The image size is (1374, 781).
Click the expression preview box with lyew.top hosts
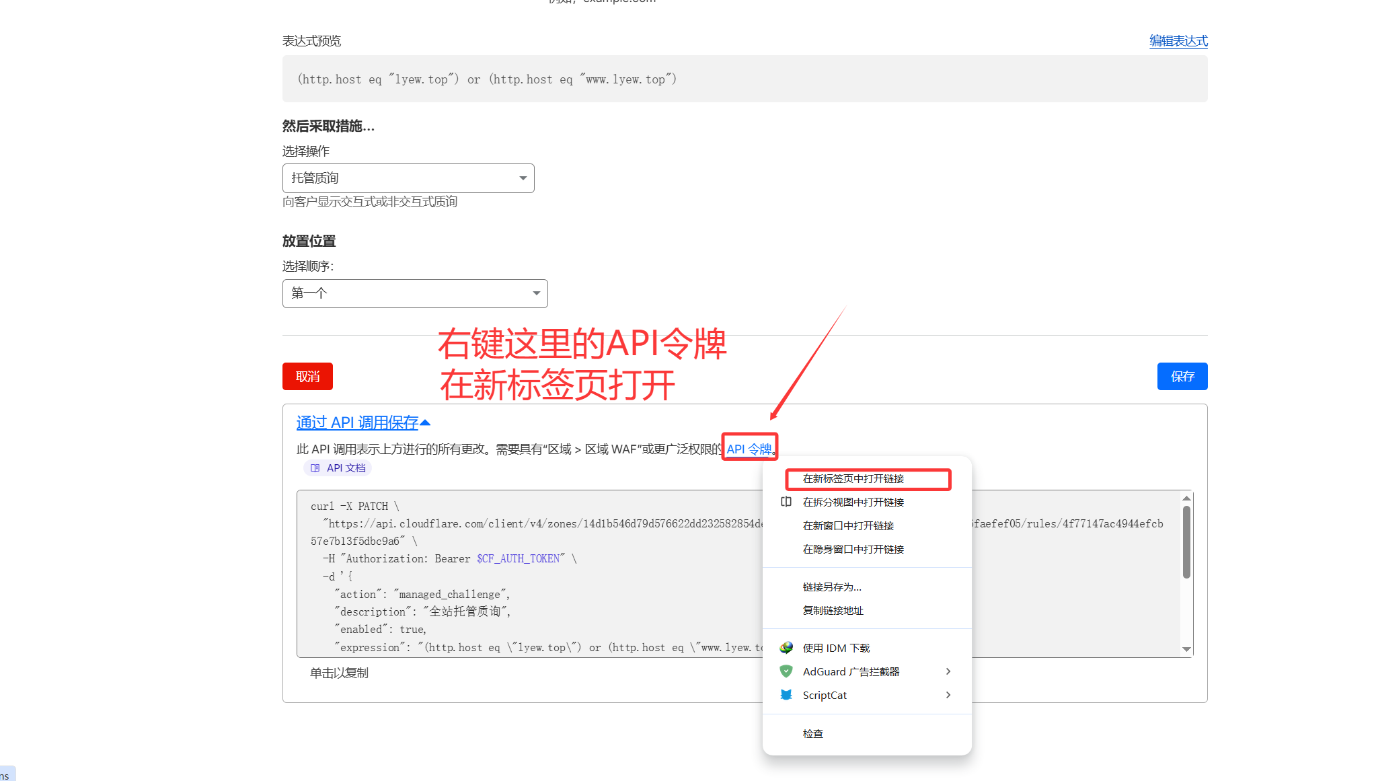coord(745,79)
